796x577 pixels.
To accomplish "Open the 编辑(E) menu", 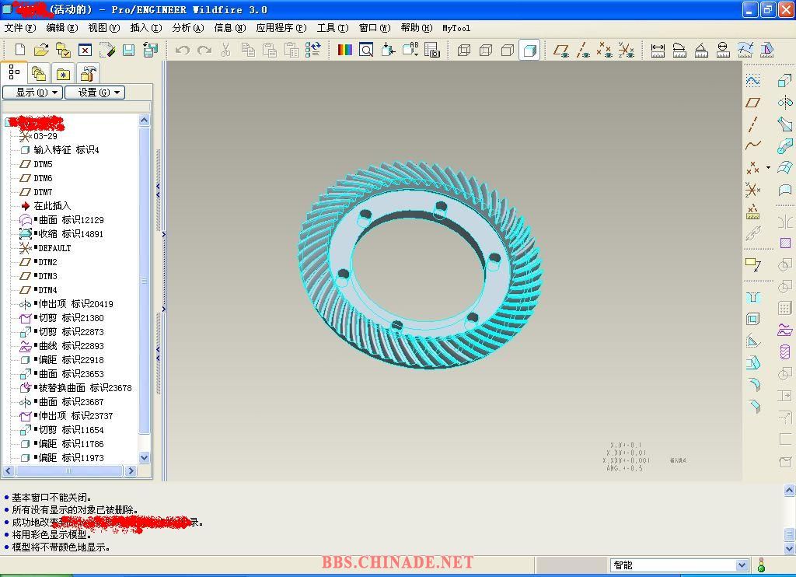I will 62,28.
